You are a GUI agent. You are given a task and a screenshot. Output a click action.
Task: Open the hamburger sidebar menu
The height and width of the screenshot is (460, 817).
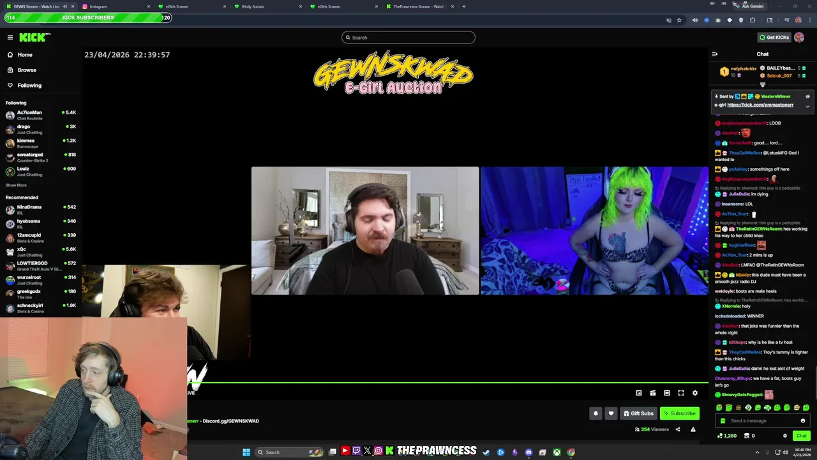[x=10, y=38]
